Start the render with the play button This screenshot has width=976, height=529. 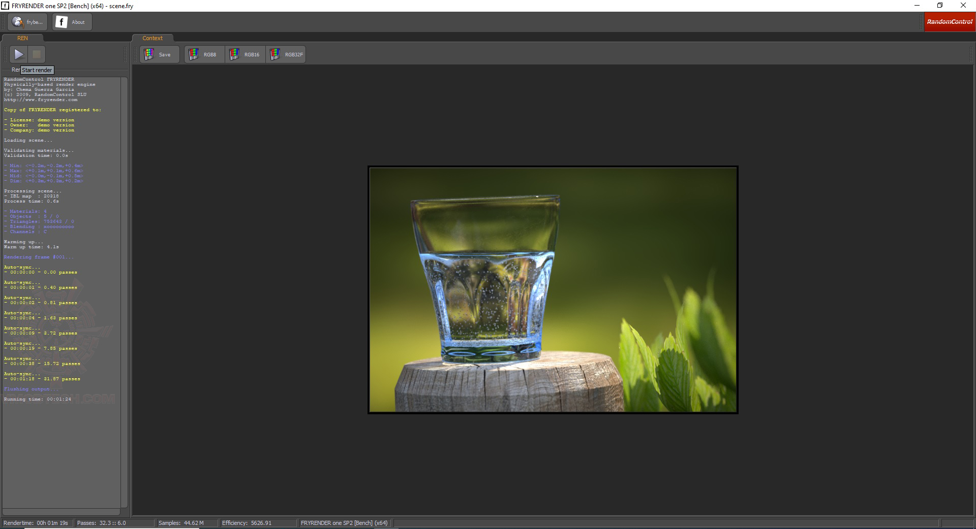pos(19,54)
